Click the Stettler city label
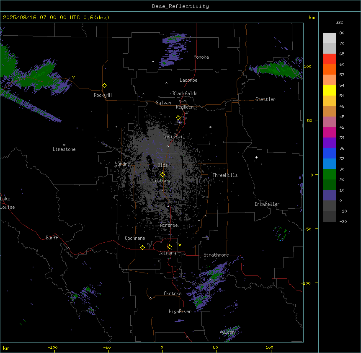361x353 pixels. [266, 99]
